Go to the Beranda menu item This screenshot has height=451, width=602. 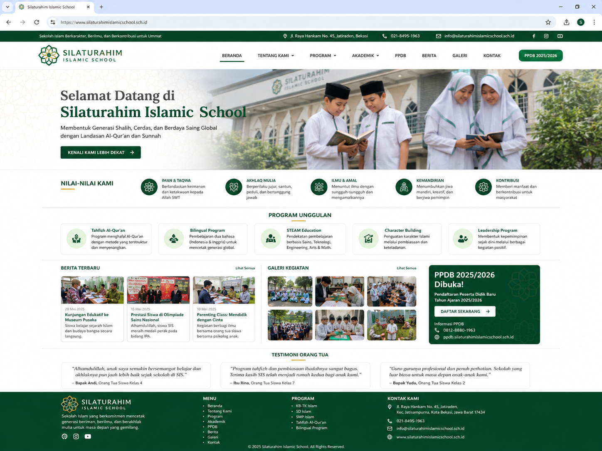[232, 56]
